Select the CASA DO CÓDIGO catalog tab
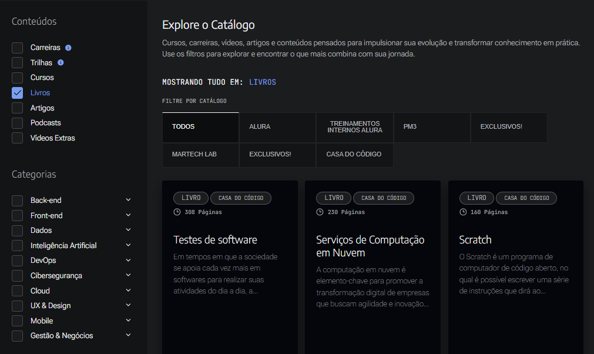Screen dimensions: 594x354 (355, 155)
